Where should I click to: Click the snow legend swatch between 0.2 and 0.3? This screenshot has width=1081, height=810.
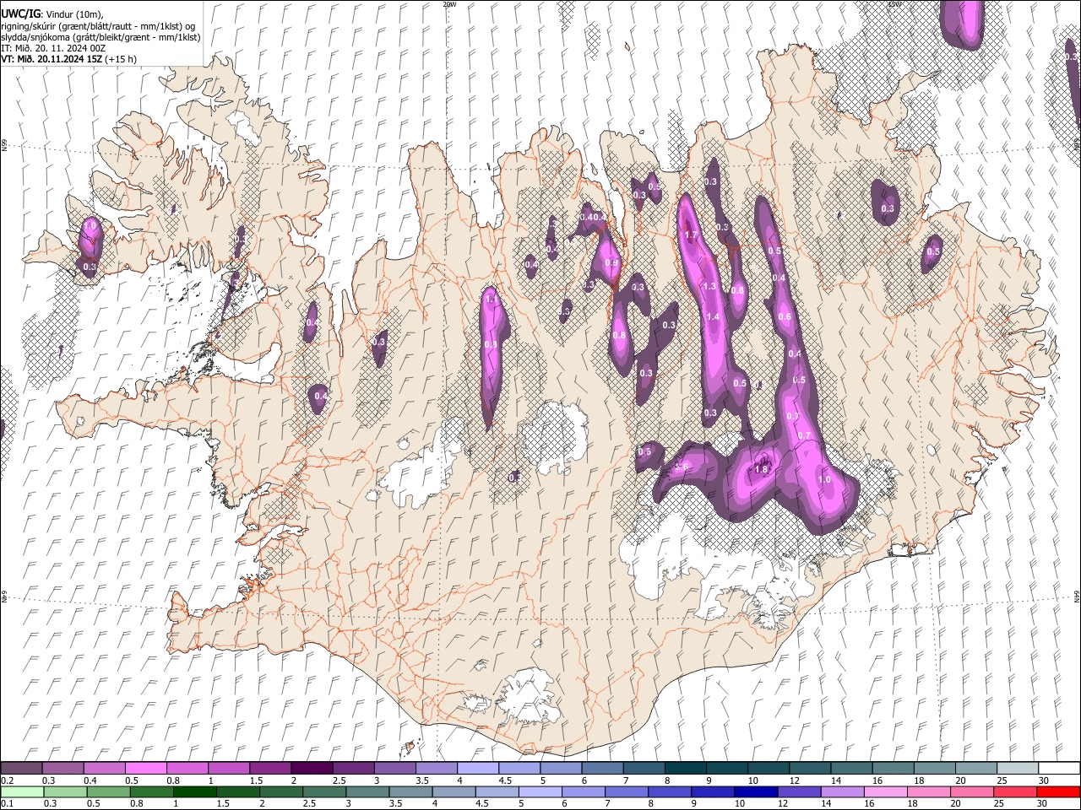pyautogui.click(x=22, y=768)
